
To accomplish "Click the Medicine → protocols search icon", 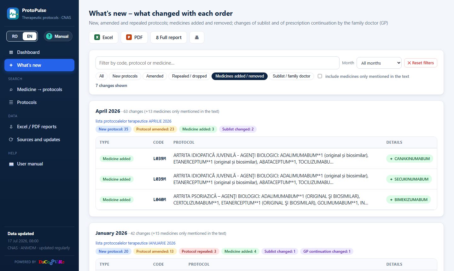I will [11, 89].
